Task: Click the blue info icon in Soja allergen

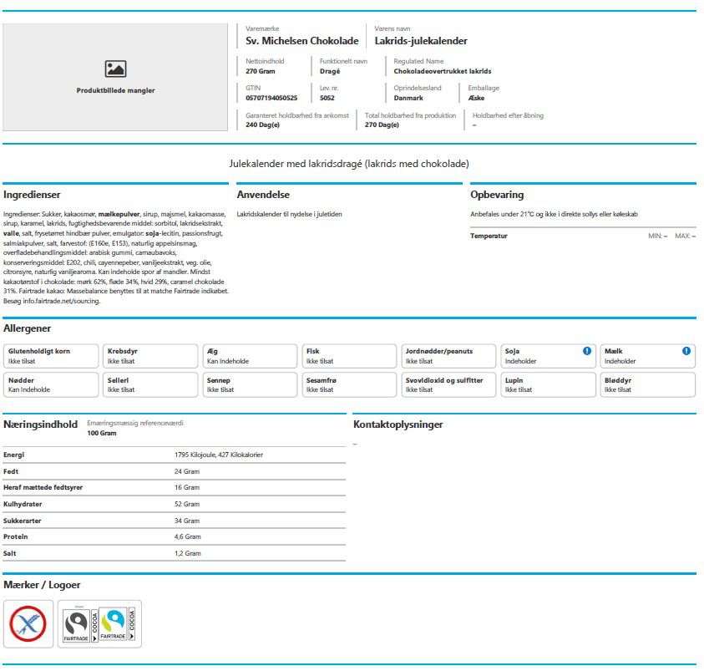Action: pyautogui.click(x=587, y=351)
